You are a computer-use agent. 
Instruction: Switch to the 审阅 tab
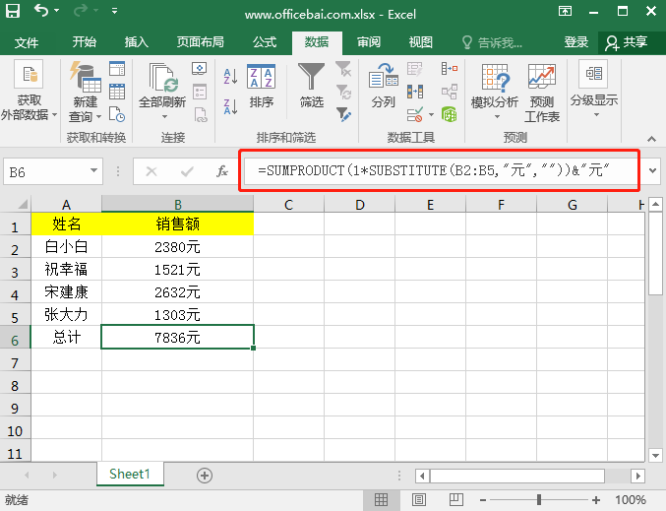point(368,42)
